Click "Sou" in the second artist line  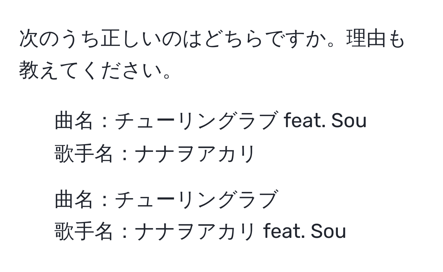point(328,232)
